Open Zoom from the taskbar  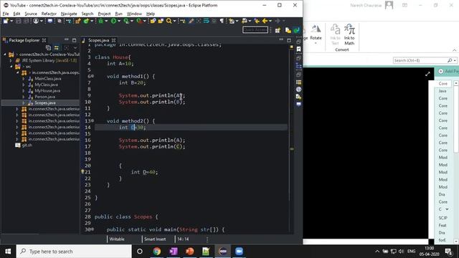pos(239,252)
